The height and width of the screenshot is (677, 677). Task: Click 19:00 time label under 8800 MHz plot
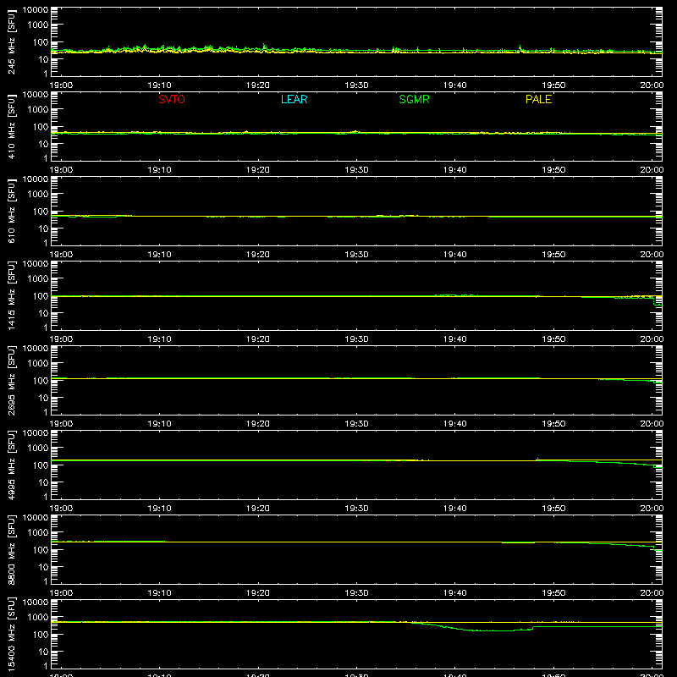(x=61, y=593)
